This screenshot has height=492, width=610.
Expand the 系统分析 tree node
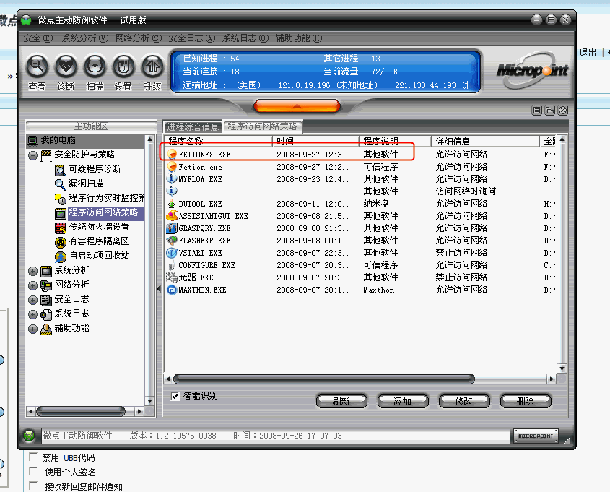[x=33, y=271]
